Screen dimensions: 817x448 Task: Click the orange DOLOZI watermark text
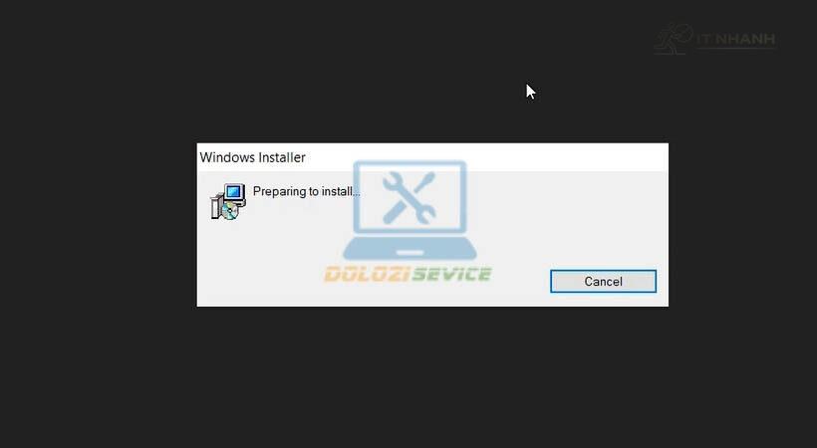pyautogui.click(x=367, y=274)
